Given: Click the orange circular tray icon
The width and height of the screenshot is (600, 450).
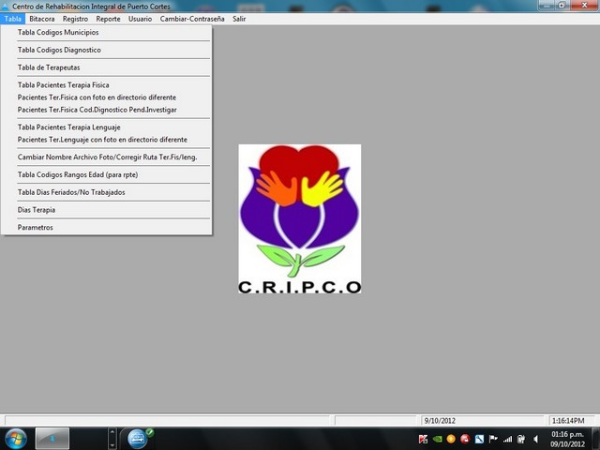Looking at the screenshot, I should (451, 439).
